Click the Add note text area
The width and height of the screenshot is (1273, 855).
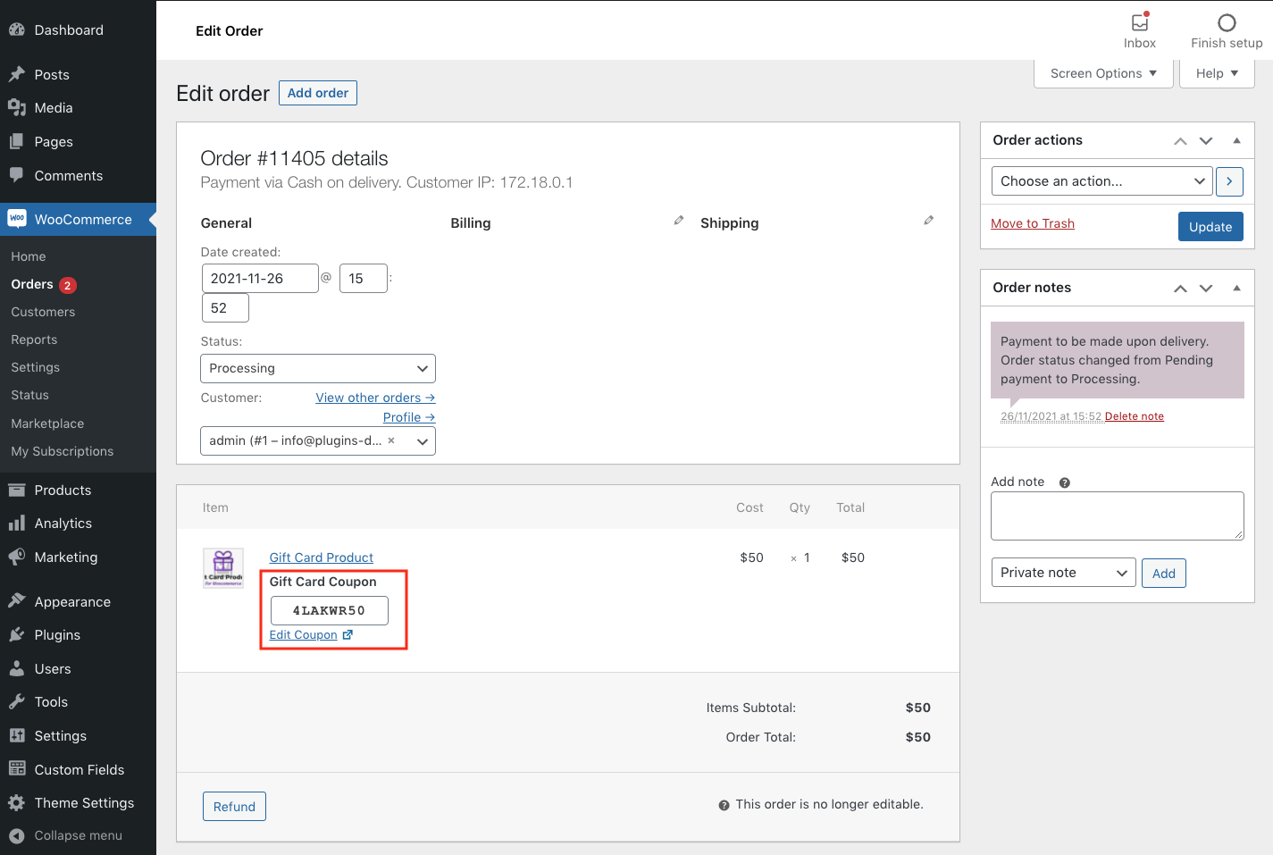click(1118, 516)
